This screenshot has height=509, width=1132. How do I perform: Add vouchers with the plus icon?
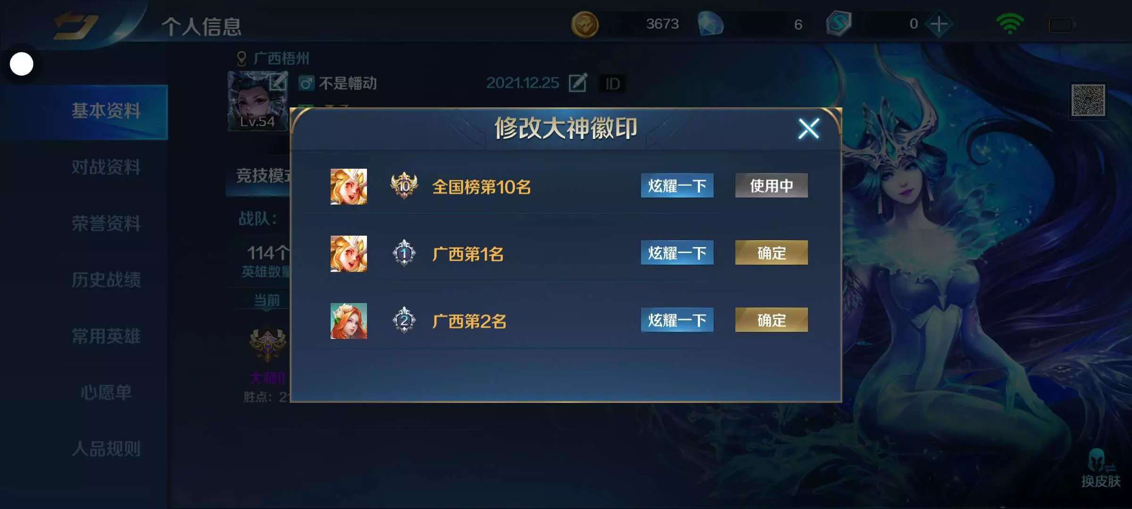(939, 24)
